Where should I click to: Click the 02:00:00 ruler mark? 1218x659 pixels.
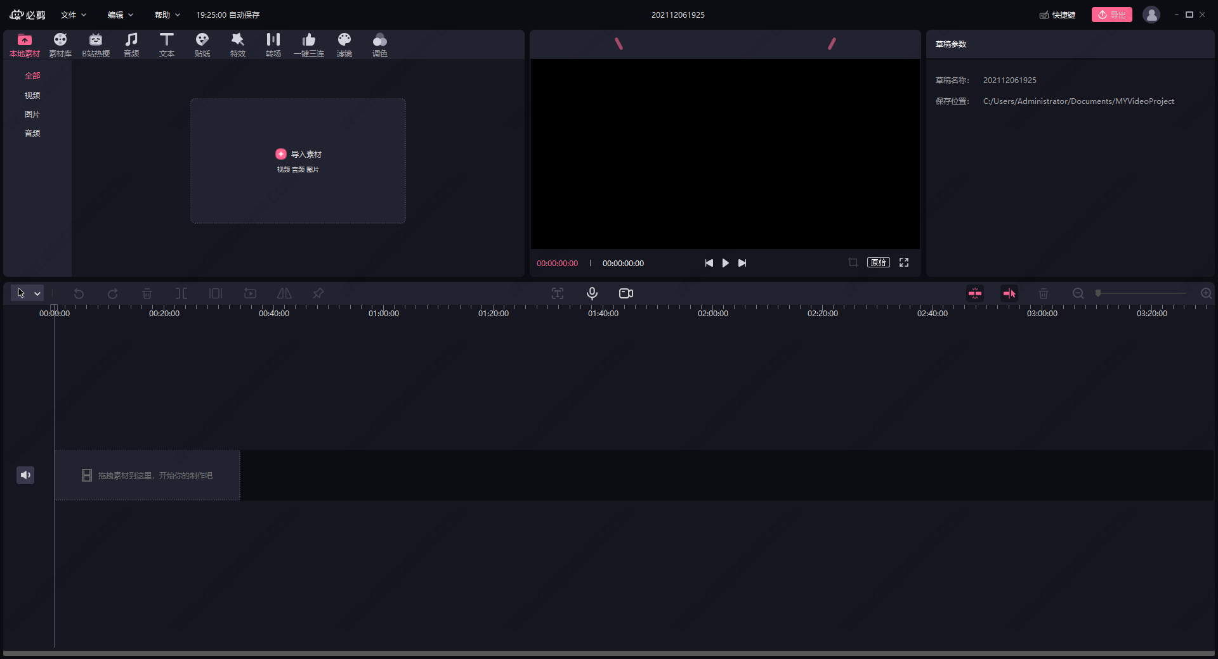coord(713,313)
